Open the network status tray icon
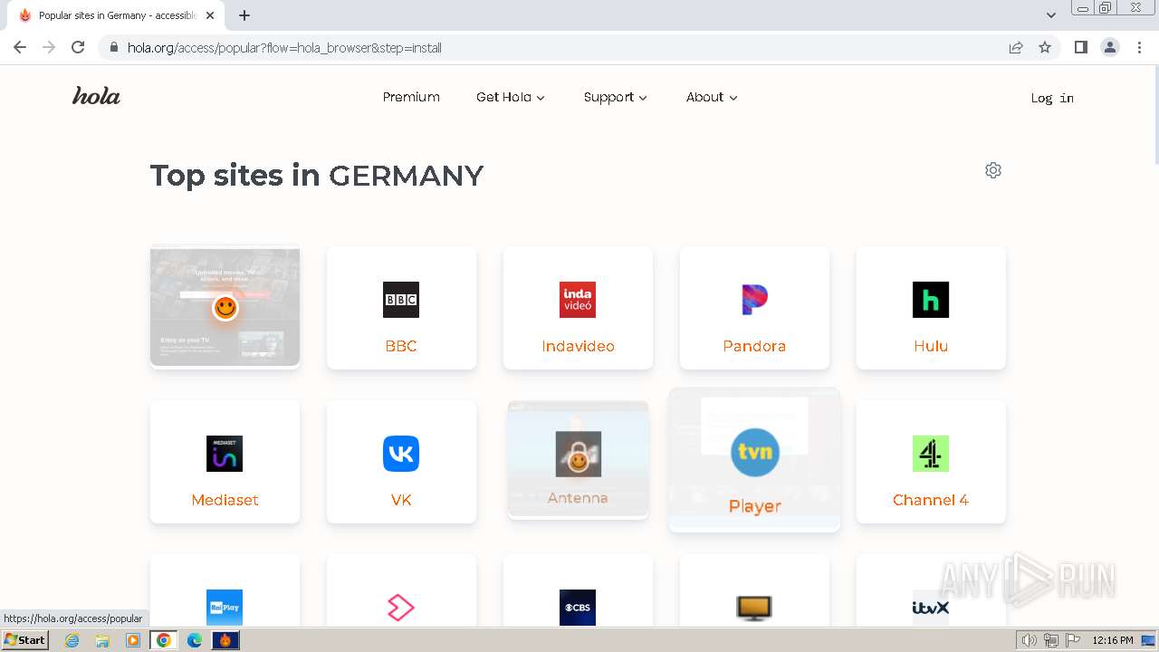1159x652 pixels. 1051,640
